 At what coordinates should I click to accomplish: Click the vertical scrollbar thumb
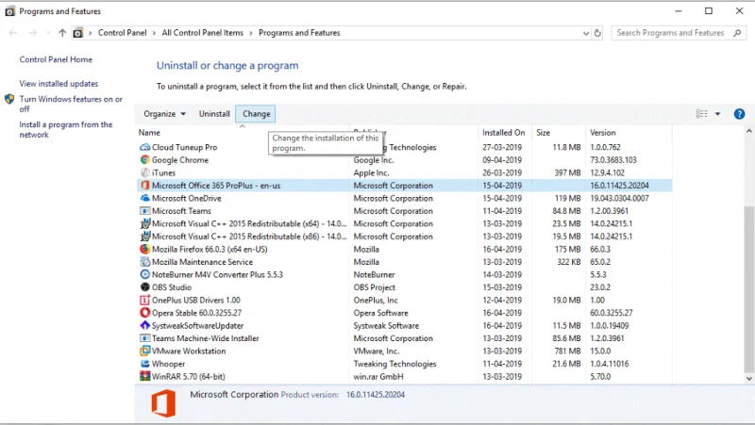(748, 289)
